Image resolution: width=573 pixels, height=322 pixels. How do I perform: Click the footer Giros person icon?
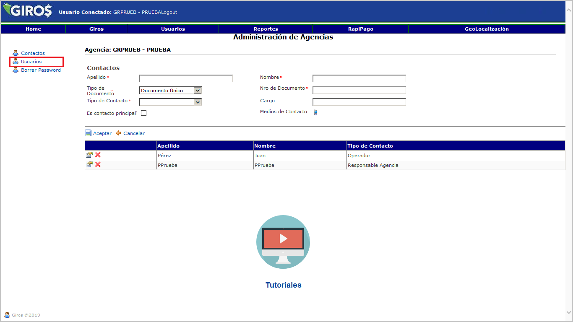7,315
